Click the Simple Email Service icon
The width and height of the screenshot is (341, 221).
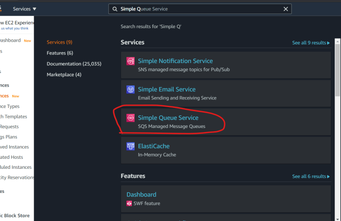(130, 89)
